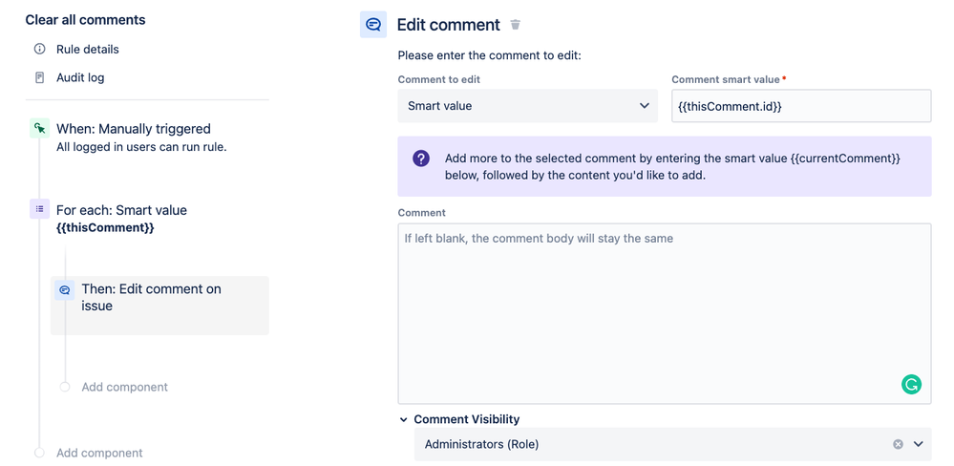Click the For each branch list icon

(39, 210)
